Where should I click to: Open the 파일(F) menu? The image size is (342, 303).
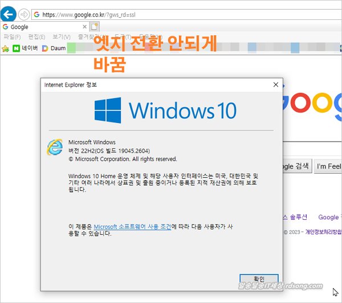(x=13, y=37)
